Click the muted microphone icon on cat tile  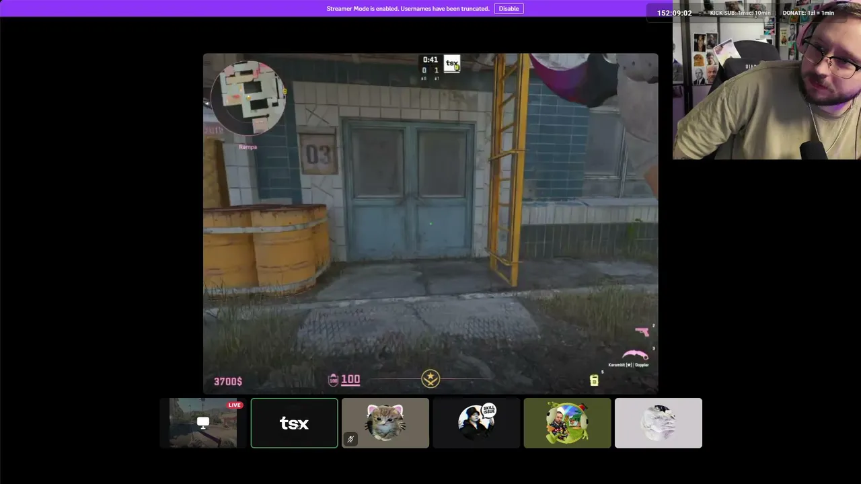point(350,440)
